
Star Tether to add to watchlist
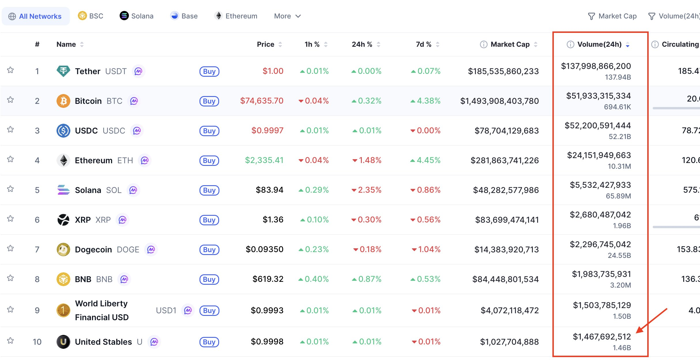click(x=10, y=70)
